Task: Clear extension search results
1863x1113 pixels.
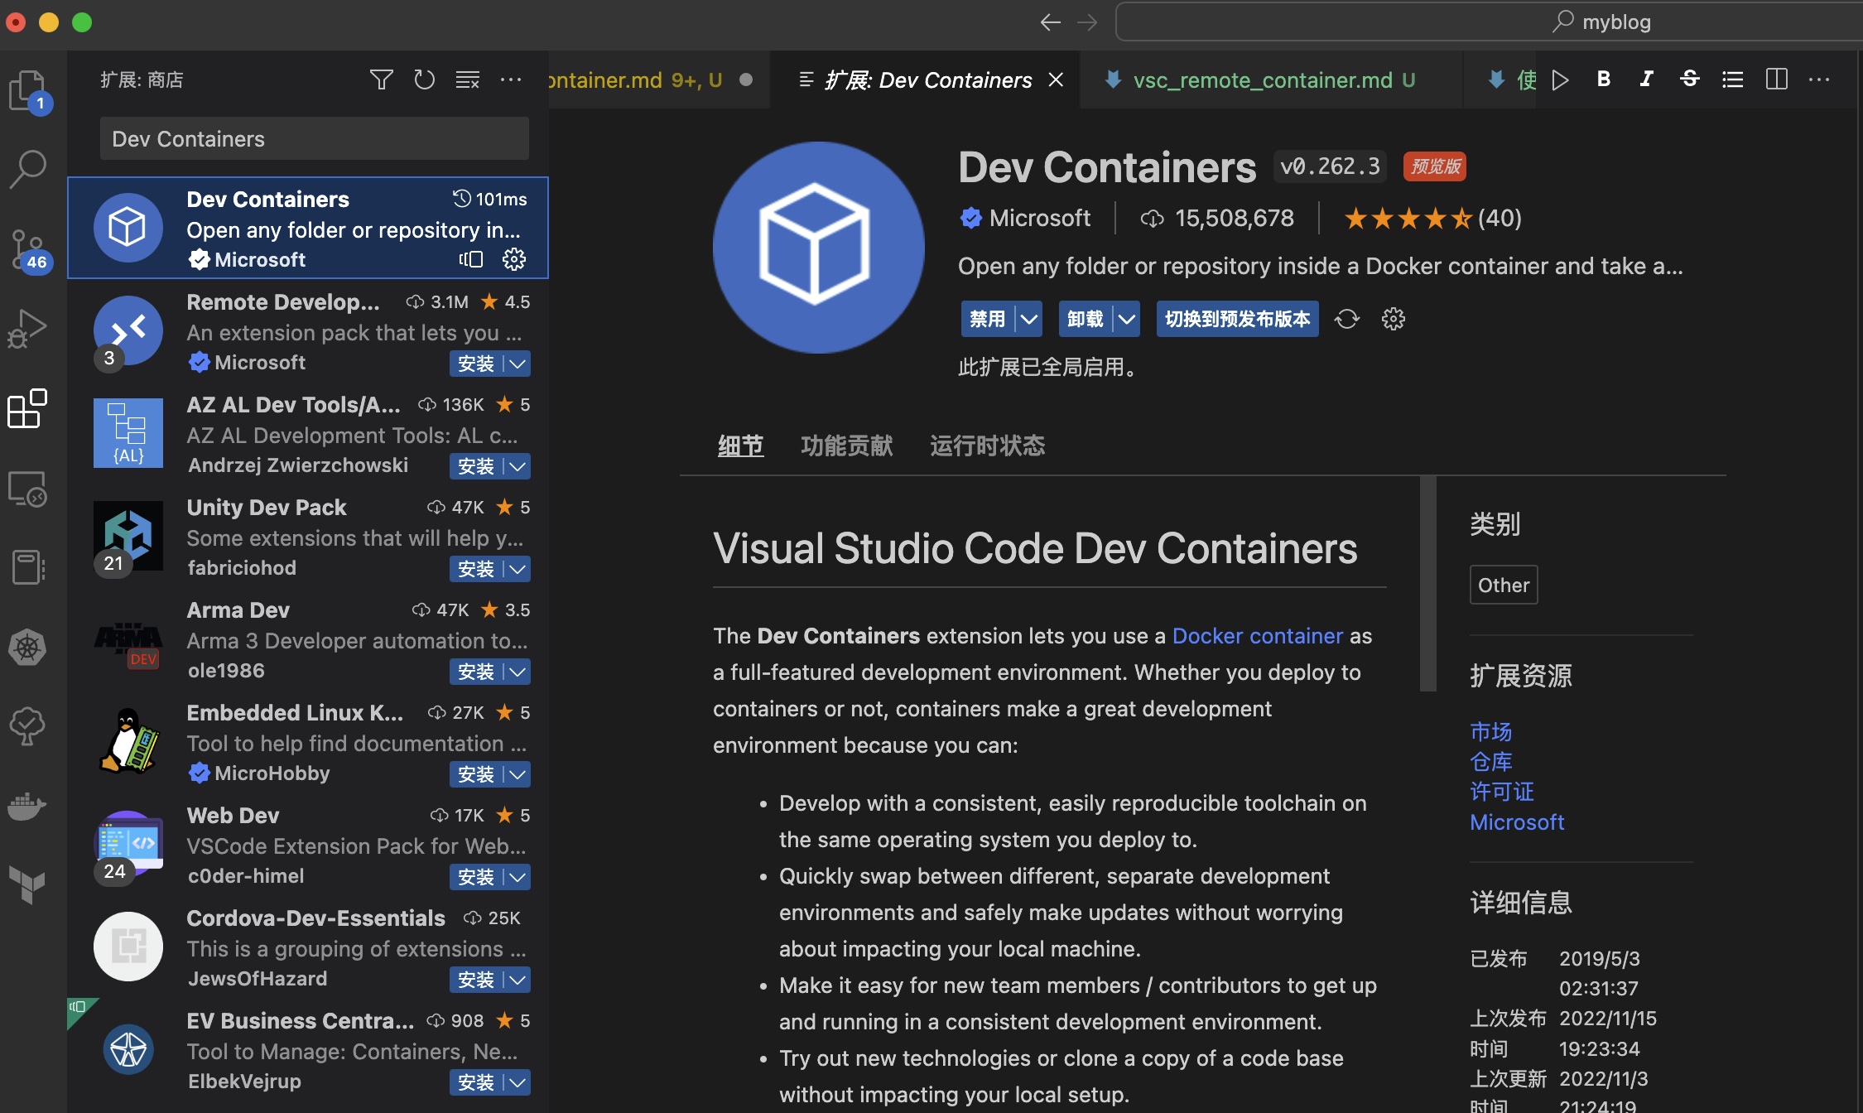Action: point(468,79)
